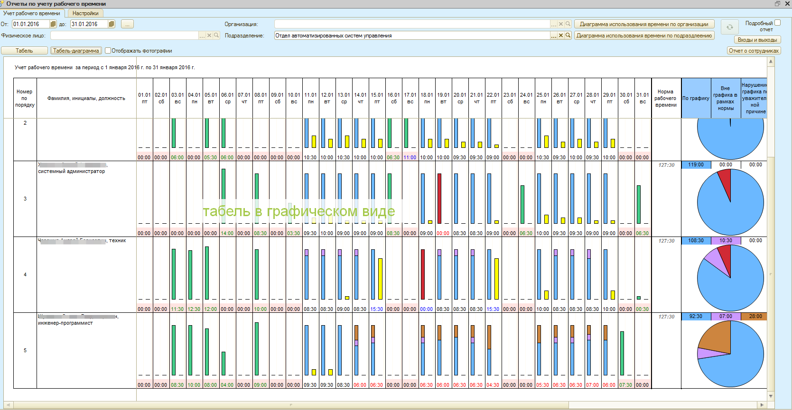Viewport: 792px width, 410px height.
Task: Clear the Организация field with X icon
Action: click(x=561, y=24)
